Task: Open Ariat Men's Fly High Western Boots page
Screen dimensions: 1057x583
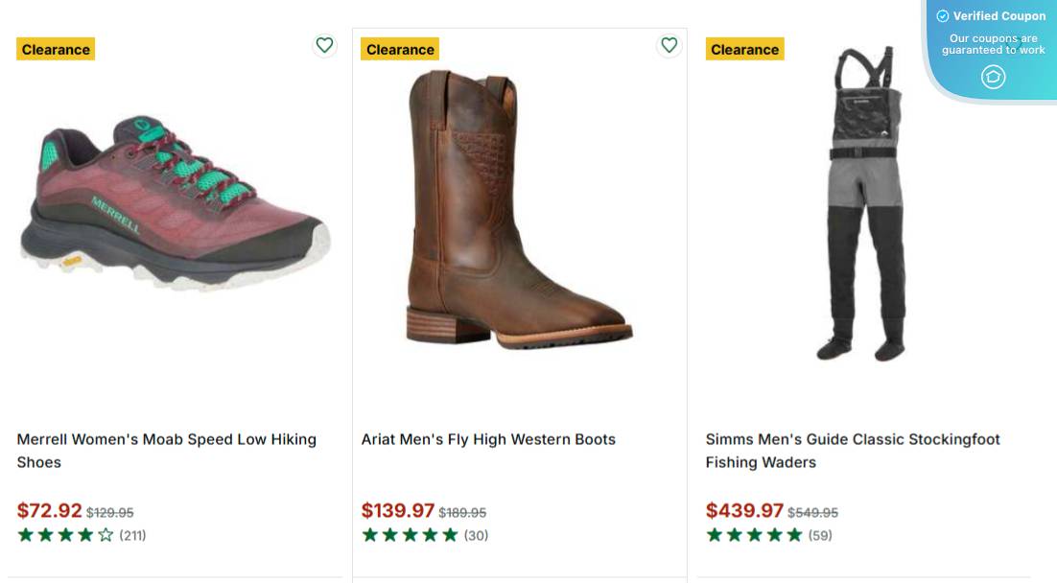Action: (490, 439)
